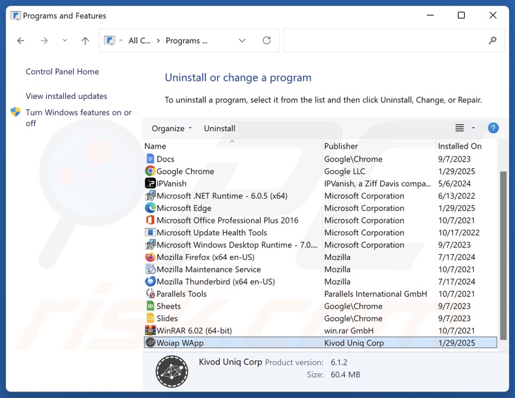Viewport: 515px width, 398px height.
Task: Click the 10/17/2022 install date cell
Action: (458, 233)
